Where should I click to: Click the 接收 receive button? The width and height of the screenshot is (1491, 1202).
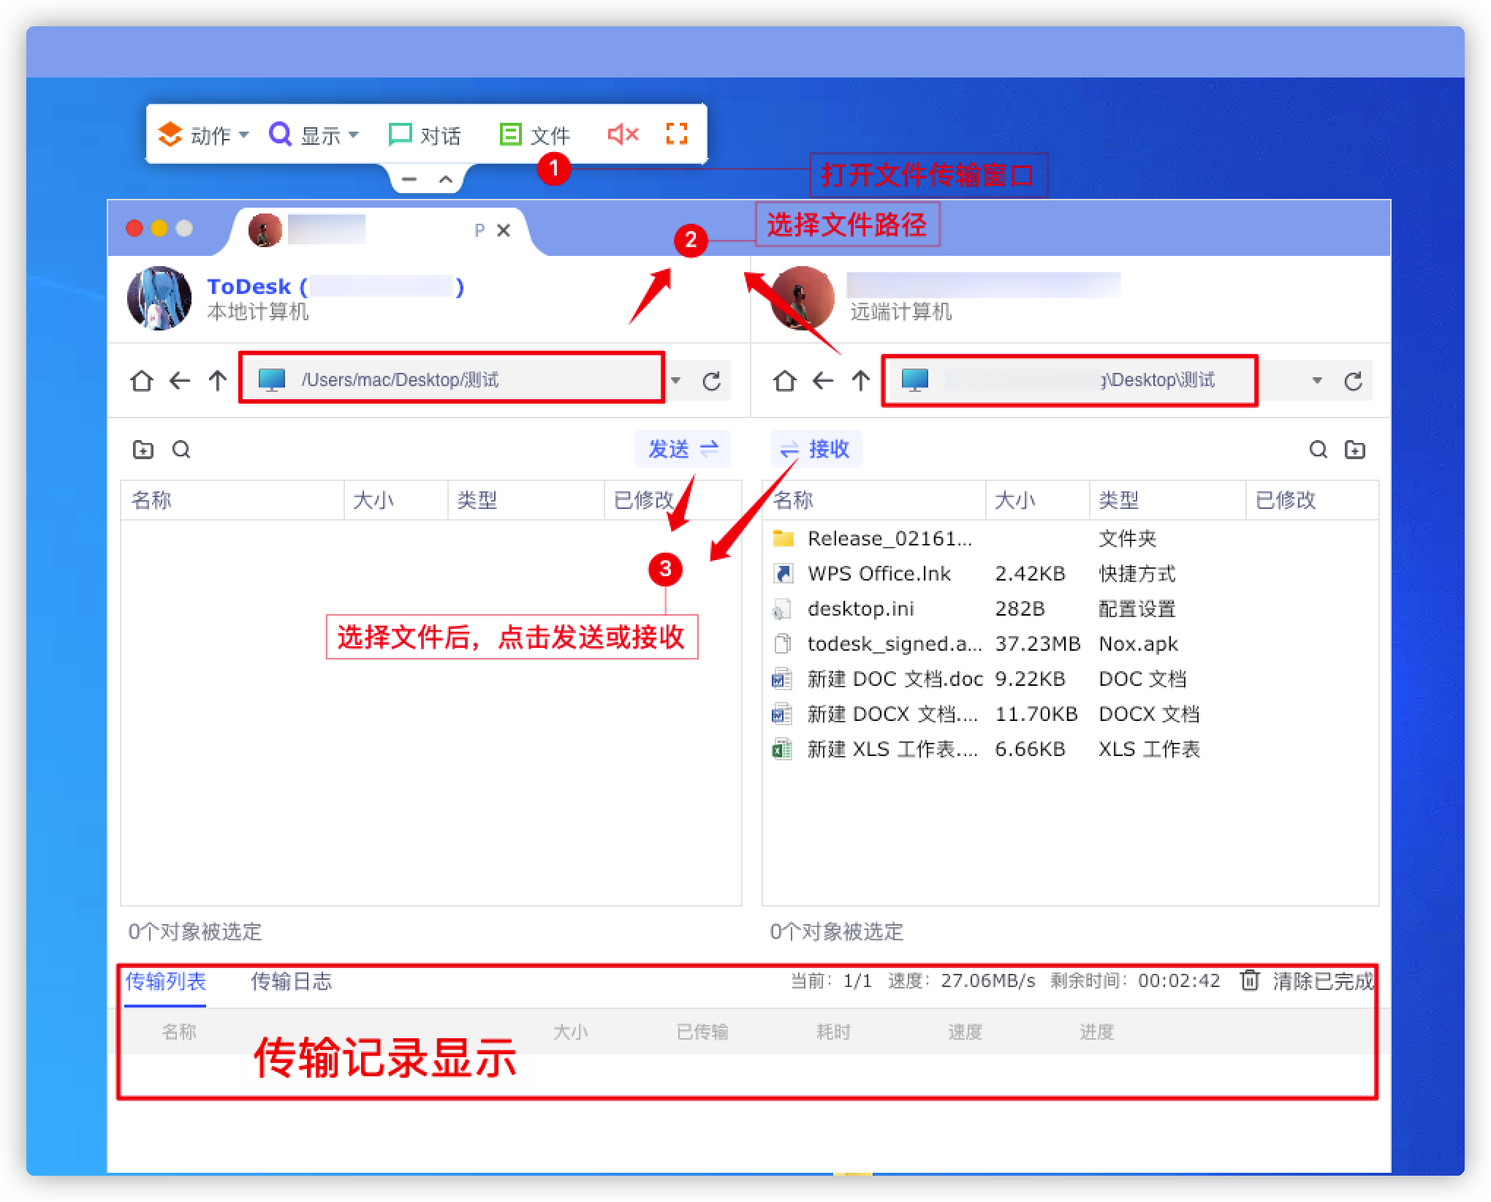pyautogui.click(x=816, y=449)
